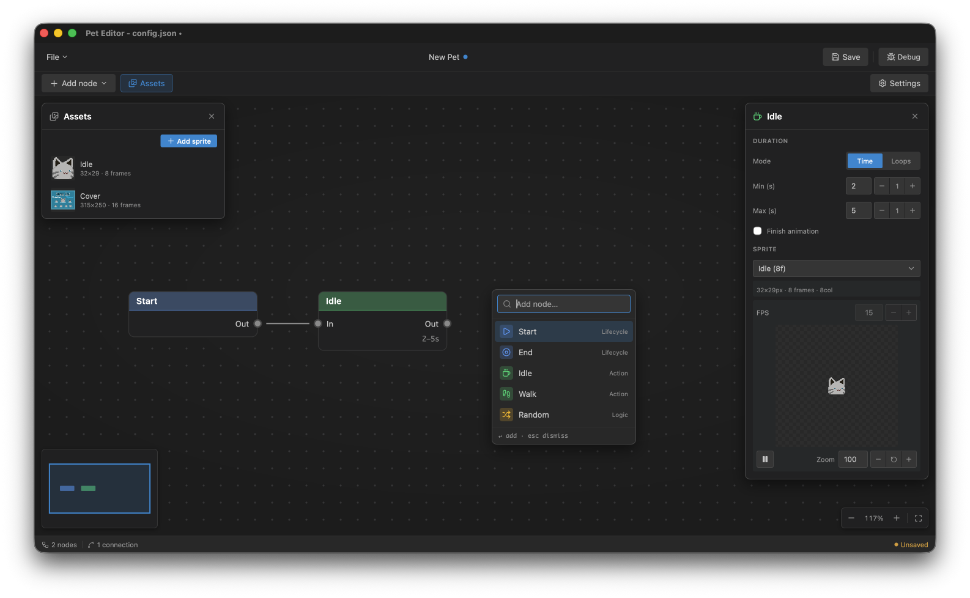
Task: Open Settings
Action: pyautogui.click(x=899, y=83)
